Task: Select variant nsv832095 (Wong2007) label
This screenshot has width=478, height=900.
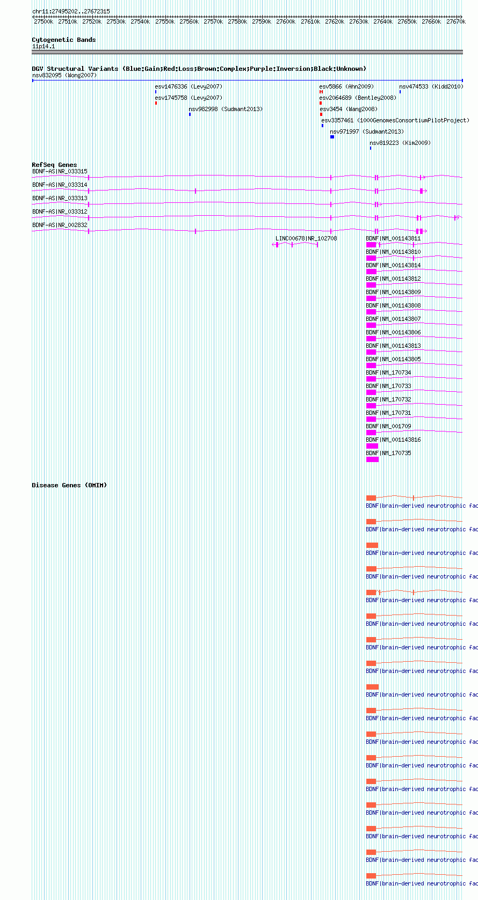Action: click(x=64, y=75)
